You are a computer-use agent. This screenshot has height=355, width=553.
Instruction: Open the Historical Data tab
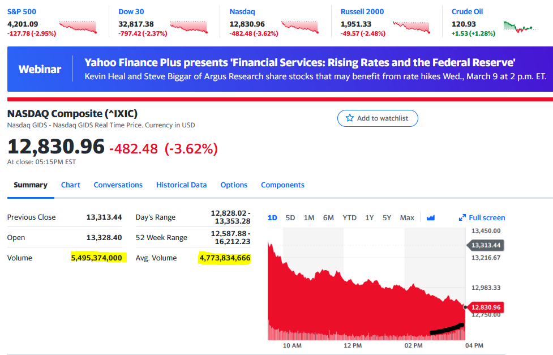pyautogui.click(x=181, y=185)
